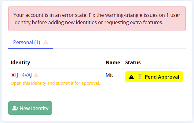Click the Identity column header

coord(20,62)
